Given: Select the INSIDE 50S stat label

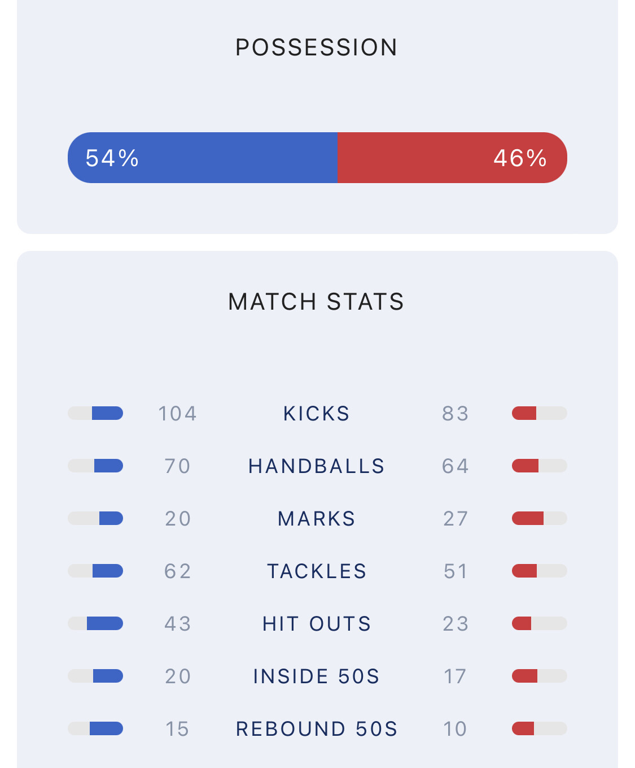Looking at the screenshot, I should [x=317, y=676].
